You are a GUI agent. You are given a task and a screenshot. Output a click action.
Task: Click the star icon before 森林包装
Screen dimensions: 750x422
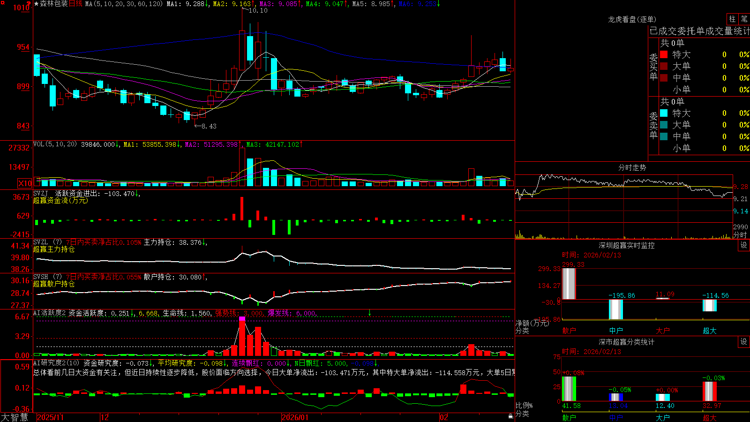[x=36, y=4]
